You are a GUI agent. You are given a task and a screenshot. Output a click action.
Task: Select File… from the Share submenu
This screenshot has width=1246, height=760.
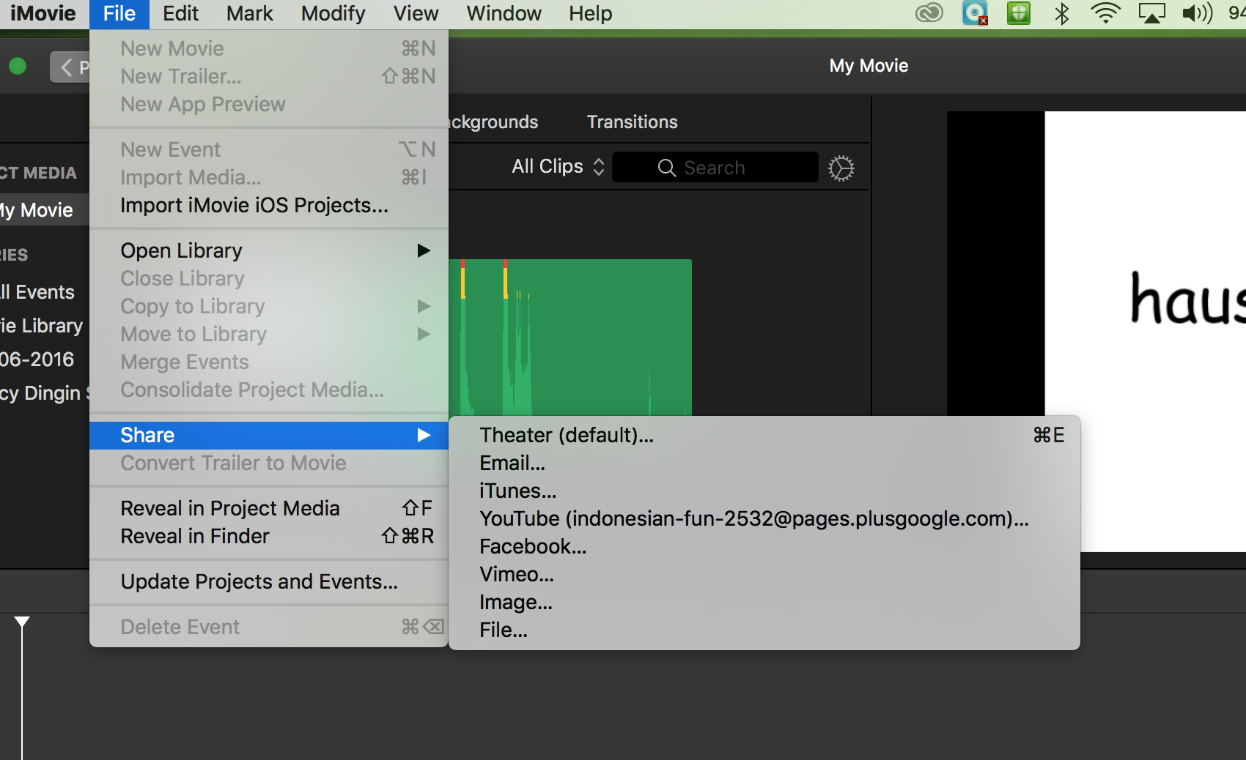point(503,630)
